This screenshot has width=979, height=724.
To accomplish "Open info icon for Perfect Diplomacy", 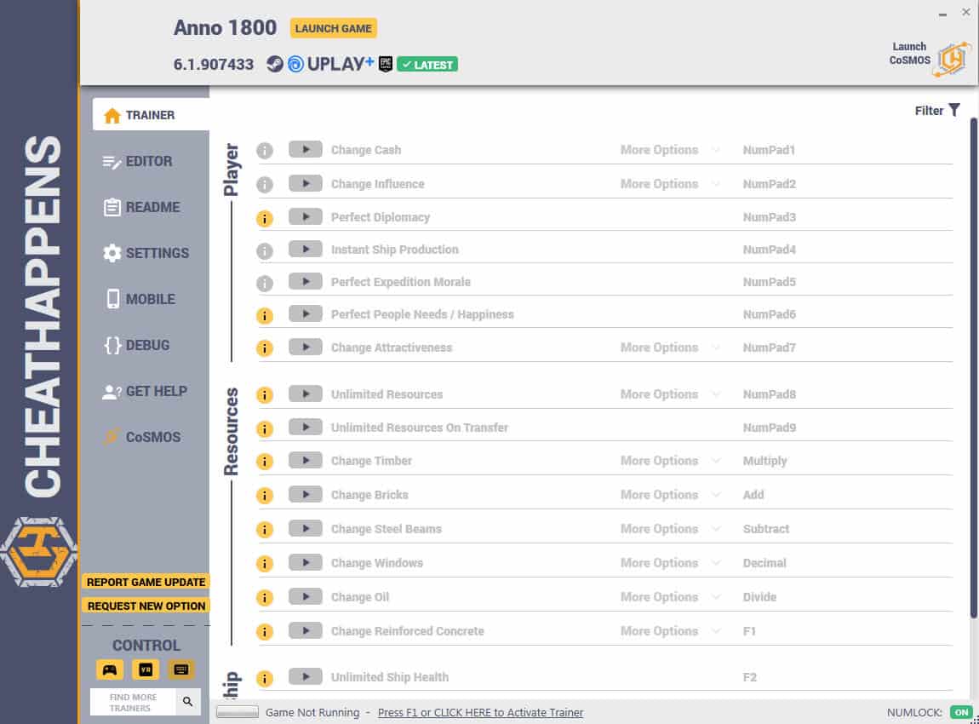I will tap(265, 218).
